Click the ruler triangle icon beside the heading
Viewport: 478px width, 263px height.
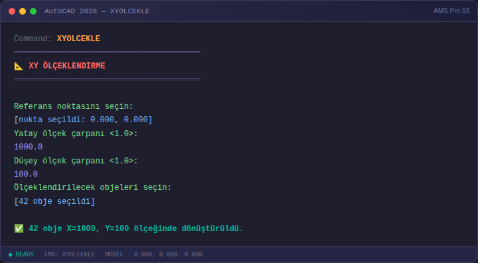tap(19, 66)
